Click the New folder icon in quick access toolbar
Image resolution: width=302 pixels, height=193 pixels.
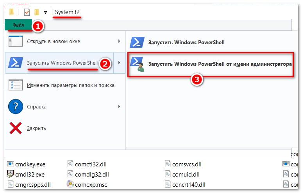(x=37, y=12)
